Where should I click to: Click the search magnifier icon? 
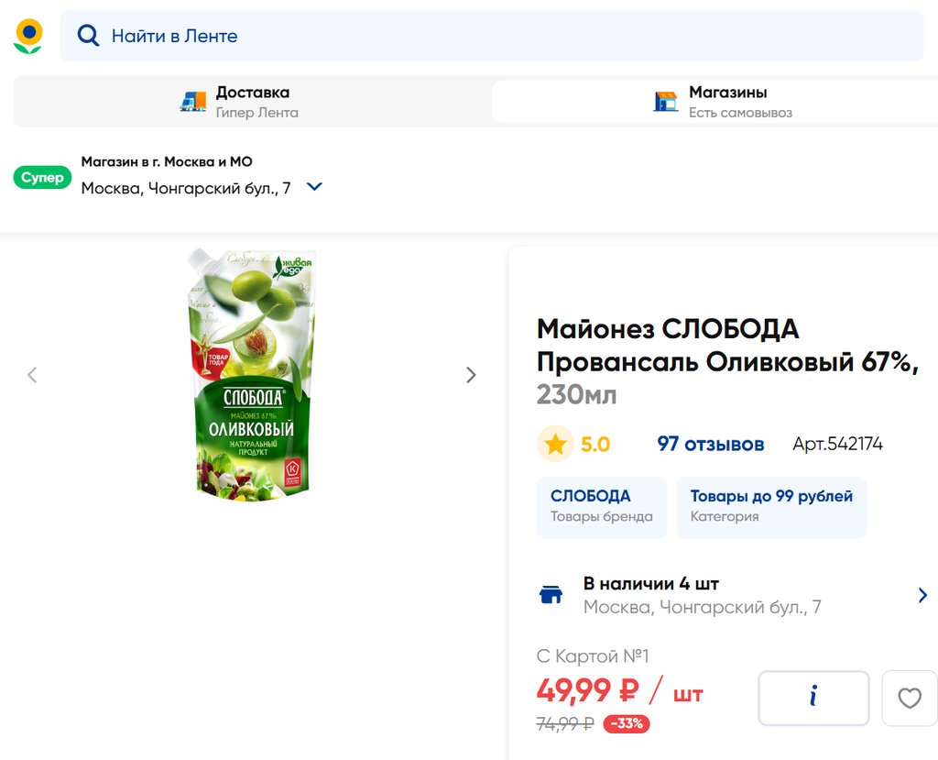point(88,36)
